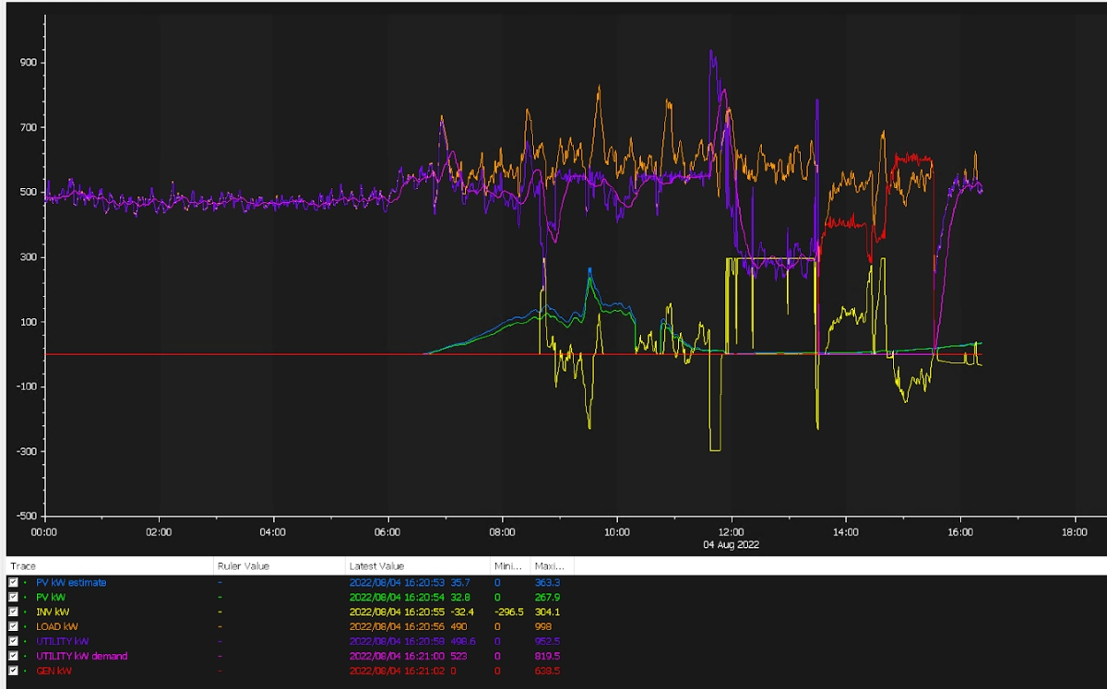Disable the GEN kW trace checkbox
The width and height of the screenshot is (1107, 689).
pyautogui.click(x=13, y=671)
